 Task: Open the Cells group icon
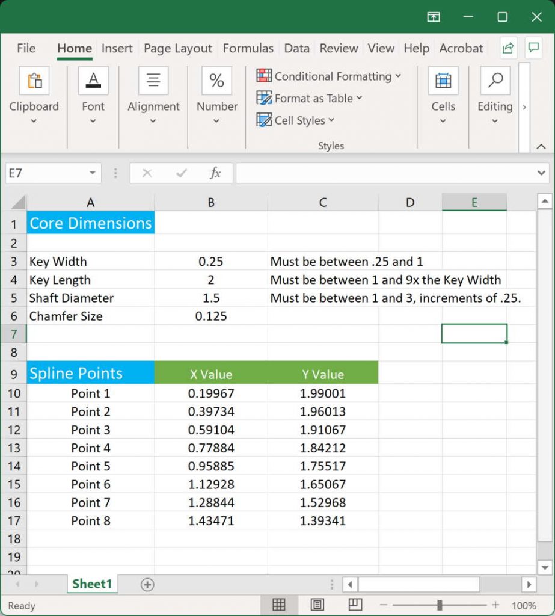[443, 81]
